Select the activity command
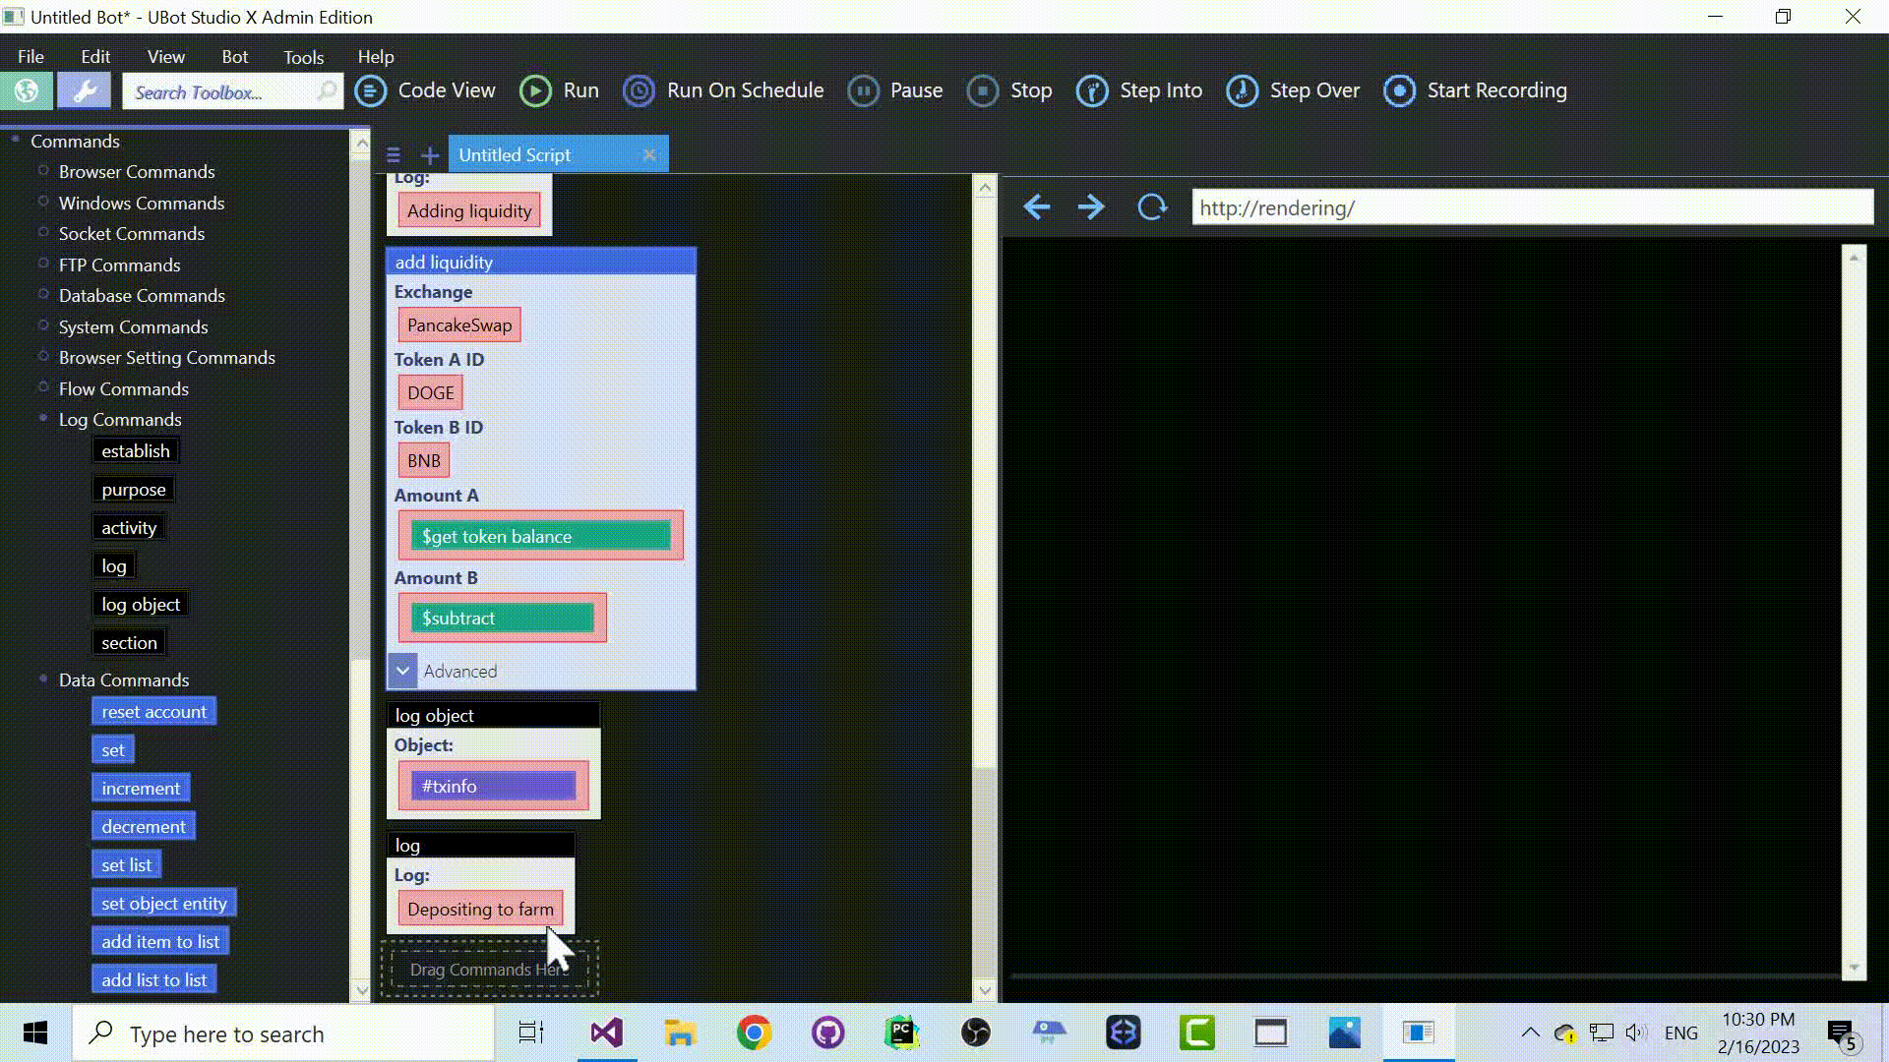 tap(129, 528)
